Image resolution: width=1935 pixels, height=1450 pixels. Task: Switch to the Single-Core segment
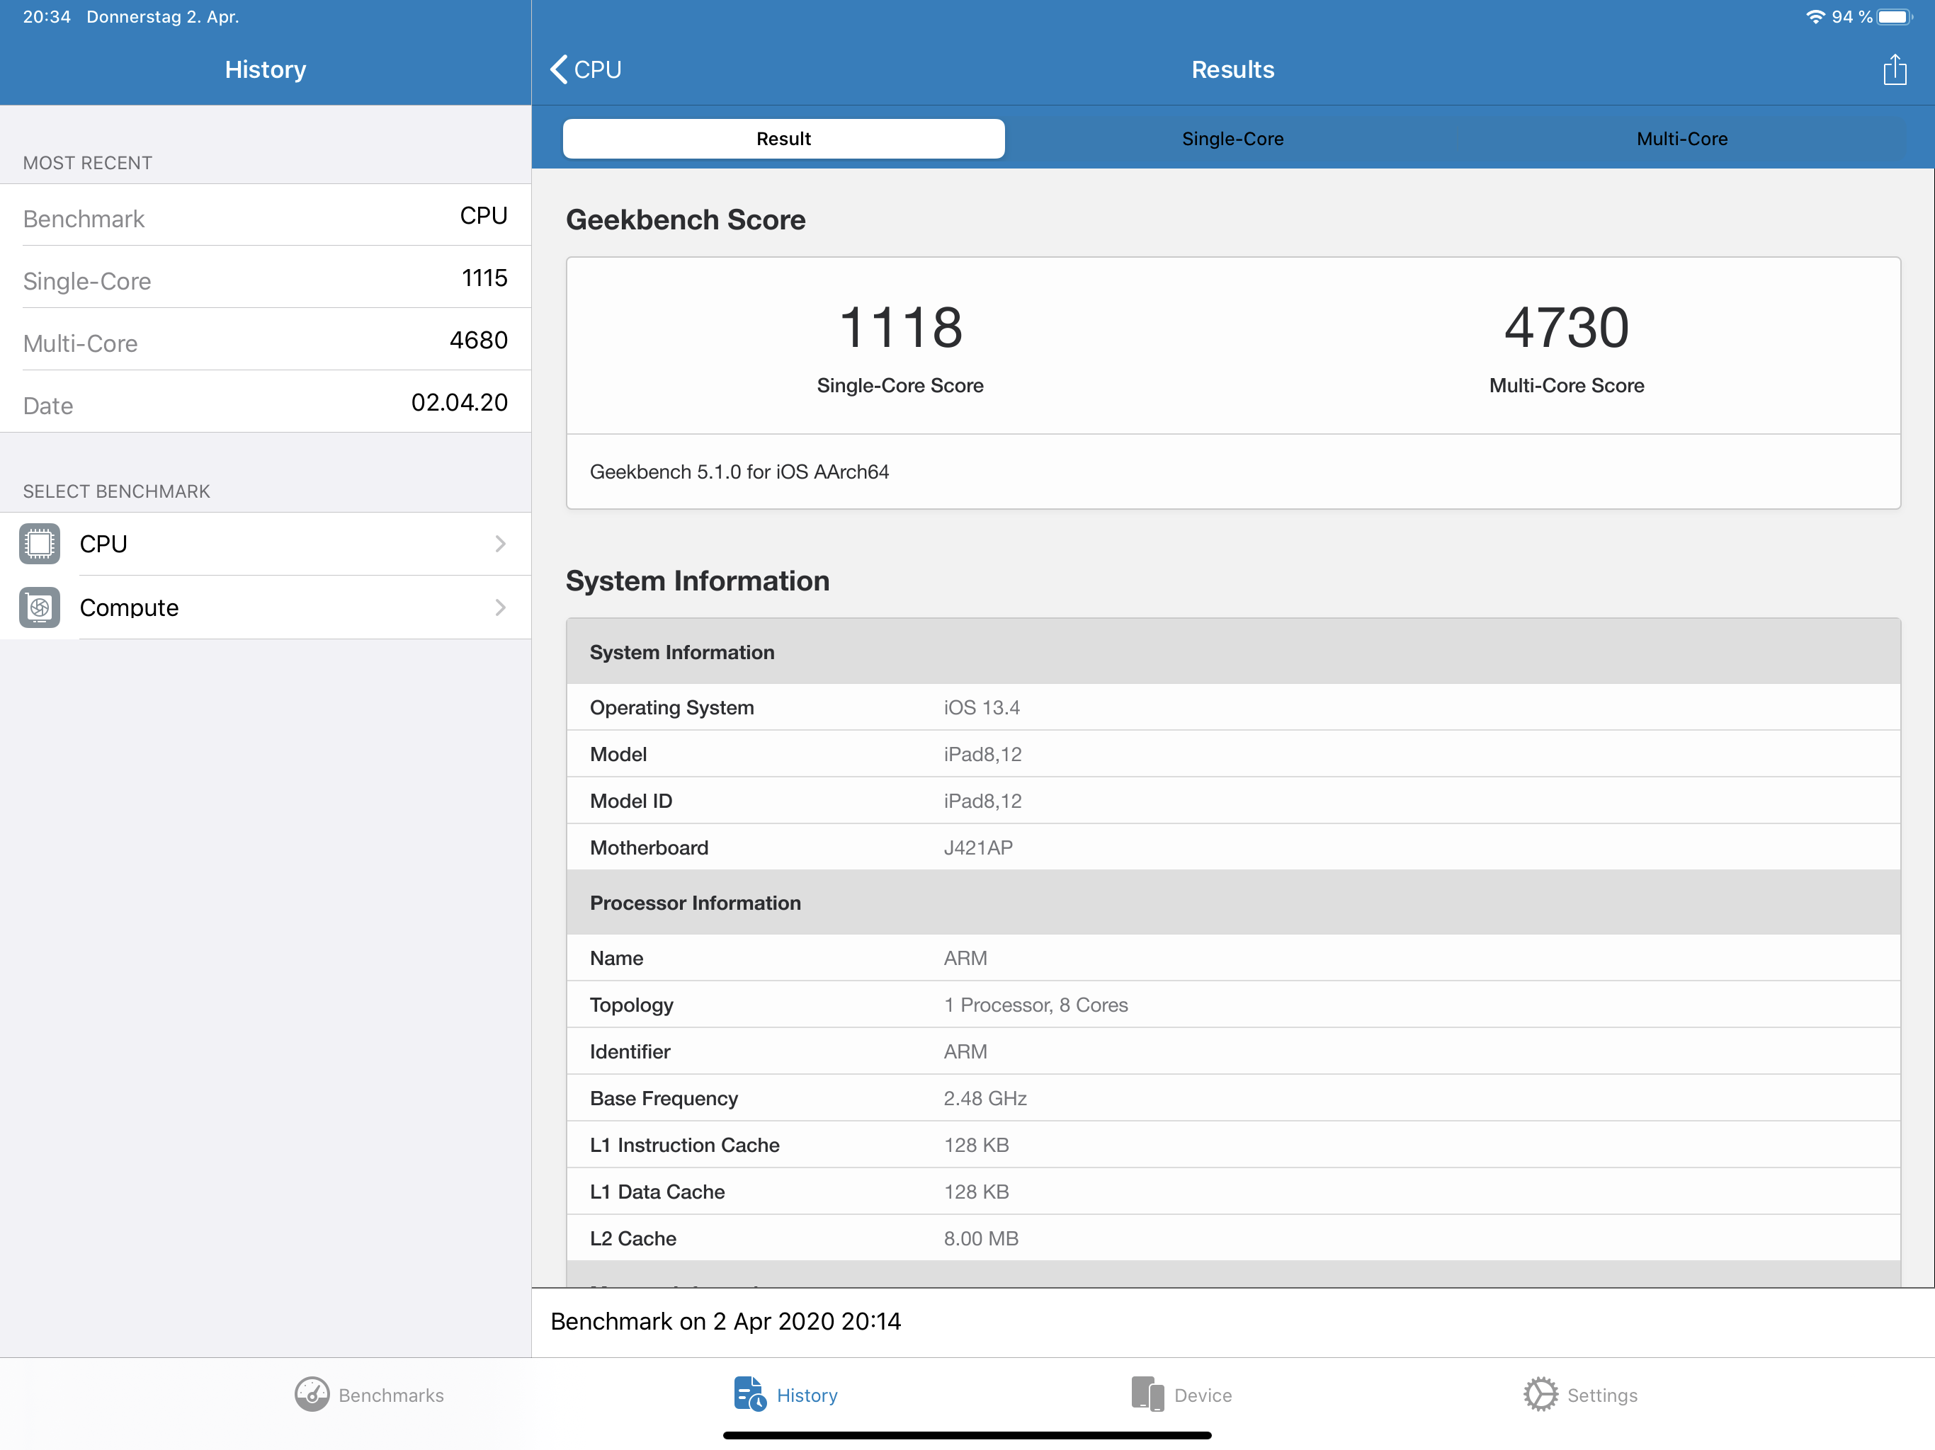pyautogui.click(x=1232, y=139)
